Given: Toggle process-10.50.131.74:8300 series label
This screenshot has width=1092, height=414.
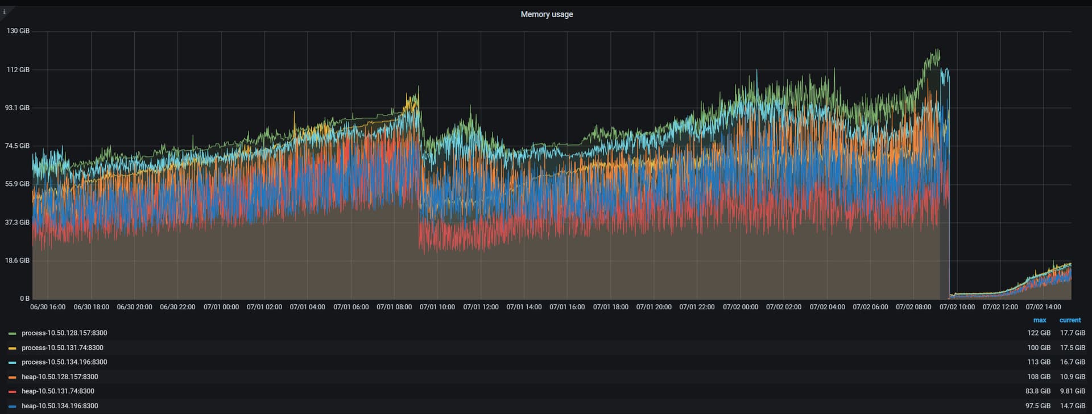Looking at the screenshot, I should point(63,348).
